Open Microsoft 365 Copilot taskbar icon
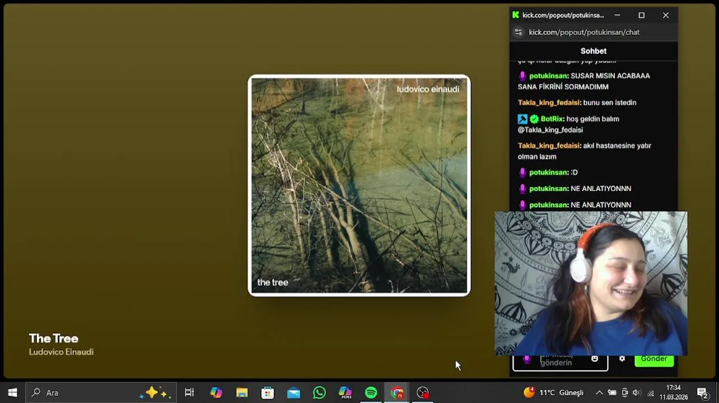The width and height of the screenshot is (719, 403). (346, 393)
